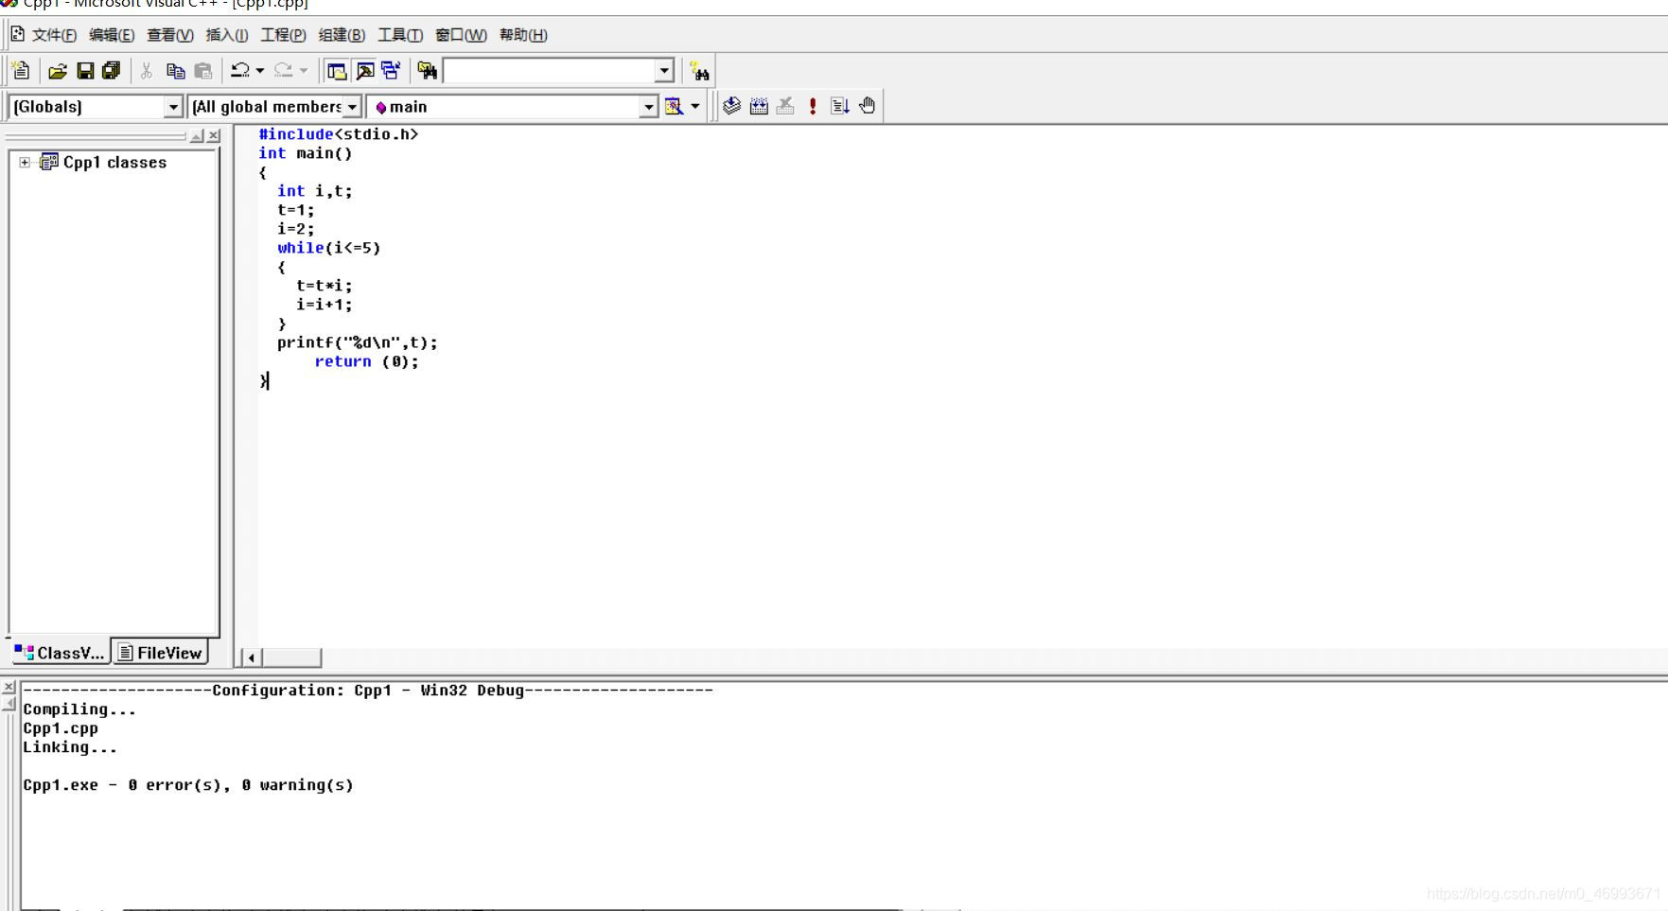Click the Build icon
The height and width of the screenshot is (911, 1668).
(x=759, y=106)
